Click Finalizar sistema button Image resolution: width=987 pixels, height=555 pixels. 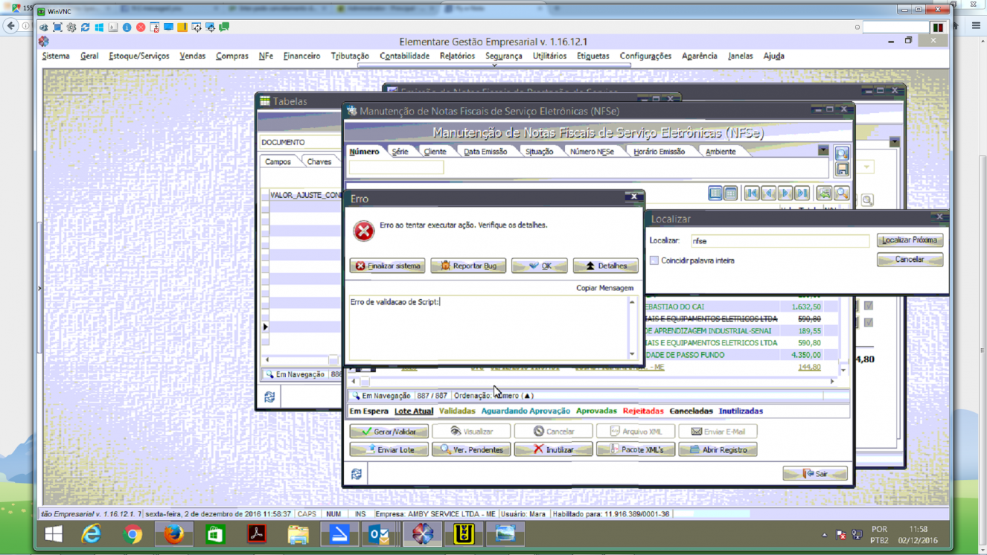click(388, 266)
